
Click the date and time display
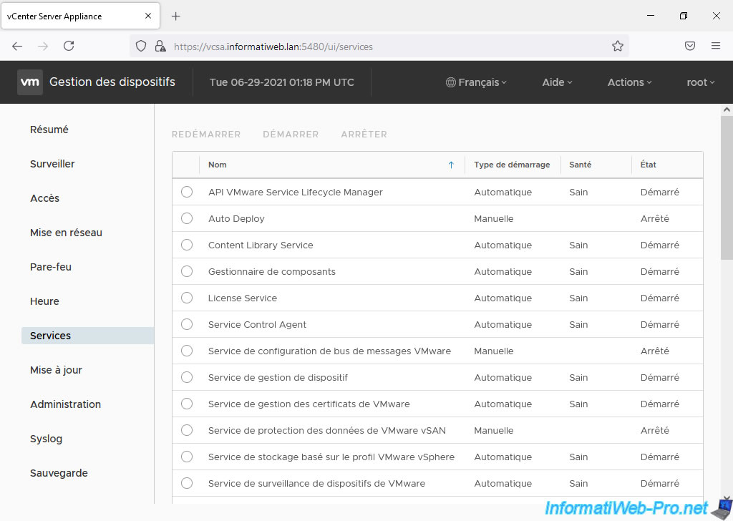pyautogui.click(x=282, y=82)
